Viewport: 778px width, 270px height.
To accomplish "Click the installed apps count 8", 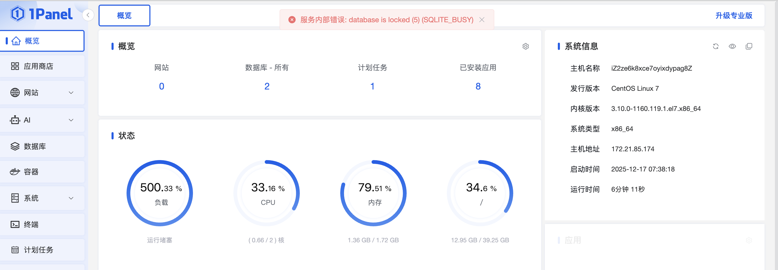I will pyautogui.click(x=478, y=86).
